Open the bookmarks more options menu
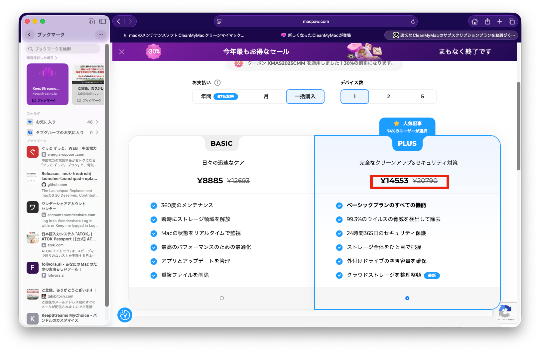 101,35
